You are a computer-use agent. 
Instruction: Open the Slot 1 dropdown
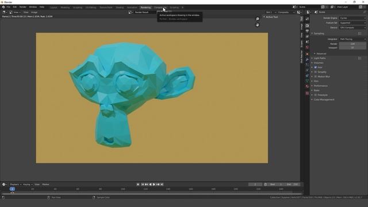pos(271,12)
